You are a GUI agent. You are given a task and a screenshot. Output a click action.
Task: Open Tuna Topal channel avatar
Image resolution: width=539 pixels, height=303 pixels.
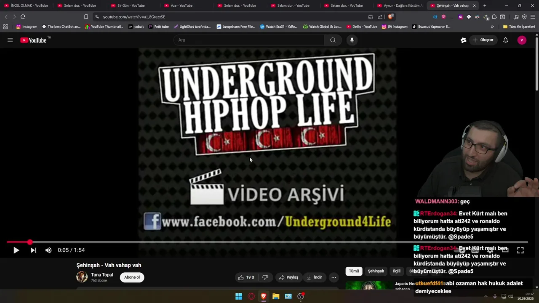tap(82, 277)
